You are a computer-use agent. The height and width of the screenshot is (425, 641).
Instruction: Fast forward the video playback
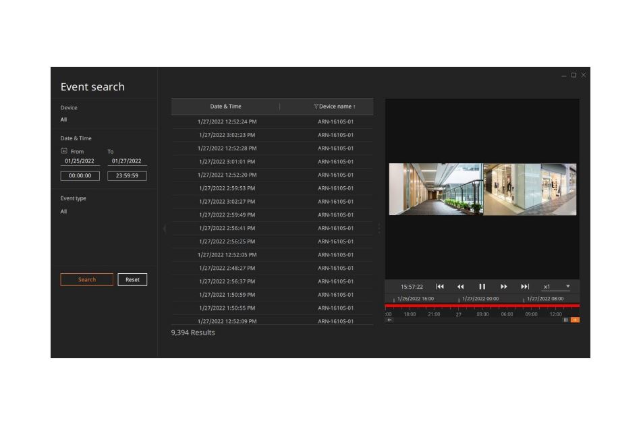coord(503,287)
